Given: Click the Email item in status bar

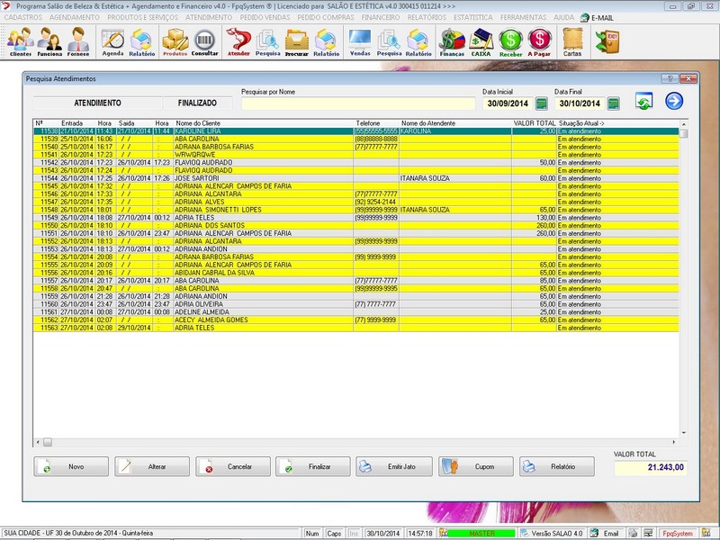Looking at the screenshot, I should [606, 533].
